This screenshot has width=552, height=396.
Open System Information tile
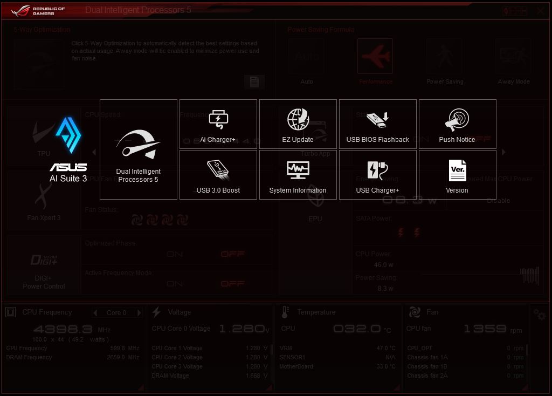[x=298, y=175]
